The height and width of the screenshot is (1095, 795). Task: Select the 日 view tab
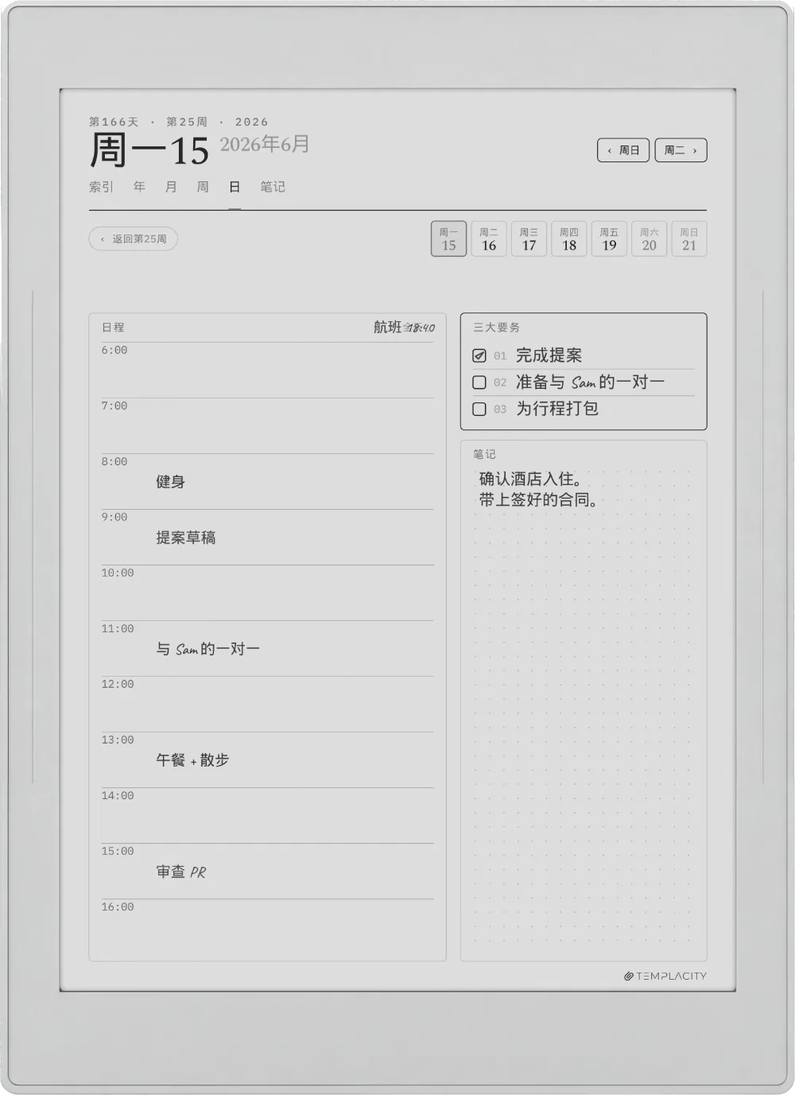[x=235, y=187]
